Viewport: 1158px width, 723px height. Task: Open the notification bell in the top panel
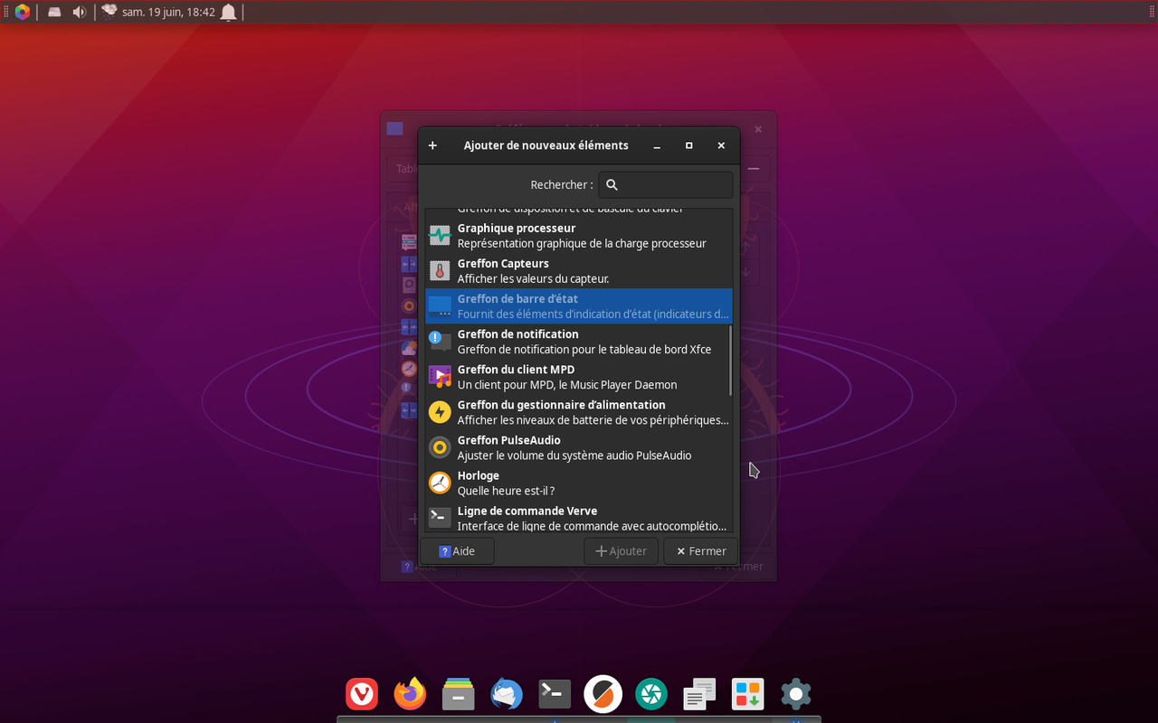pyautogui.click(x=229, y=12)
